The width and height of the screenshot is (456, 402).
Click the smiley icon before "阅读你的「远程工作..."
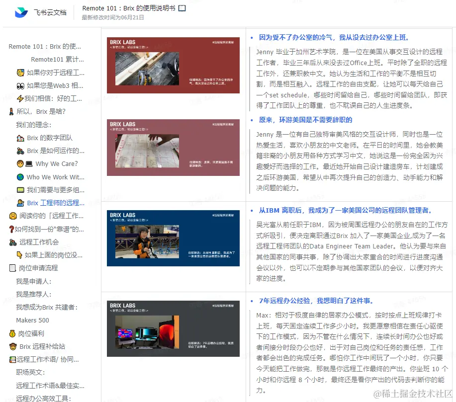(13, 216)
